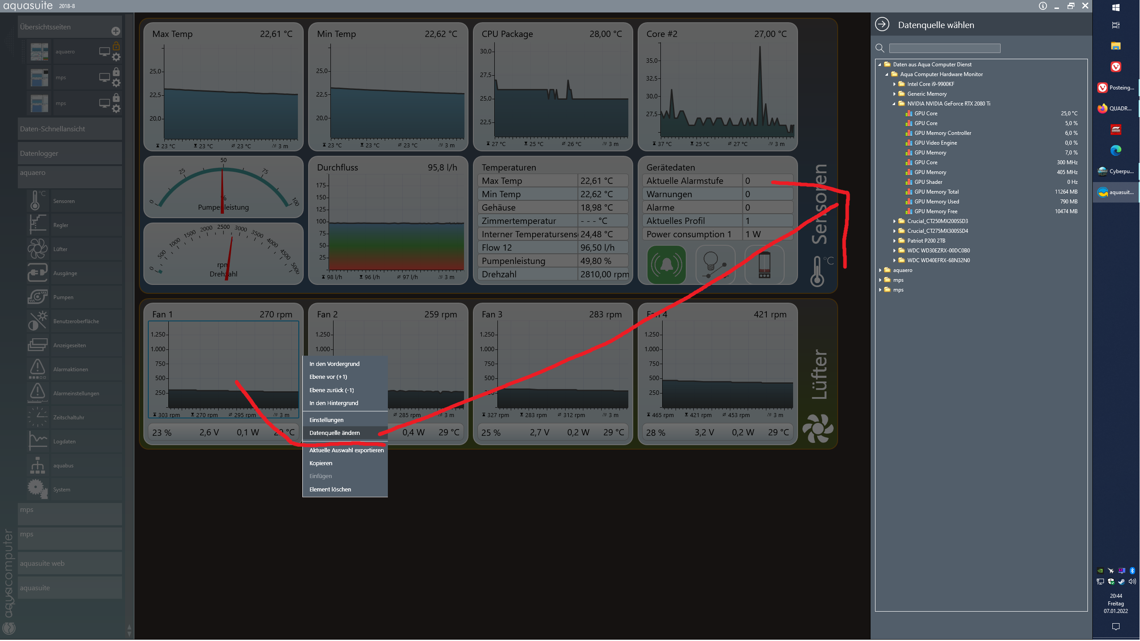Choose Element löschen from context menu

coord(330,489)
